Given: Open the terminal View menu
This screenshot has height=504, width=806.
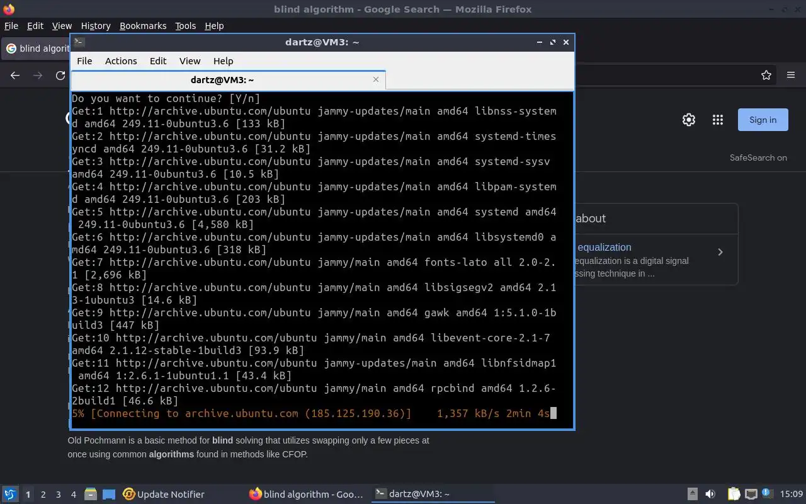Looking at the screenshot, I should (x=190, y=61).
